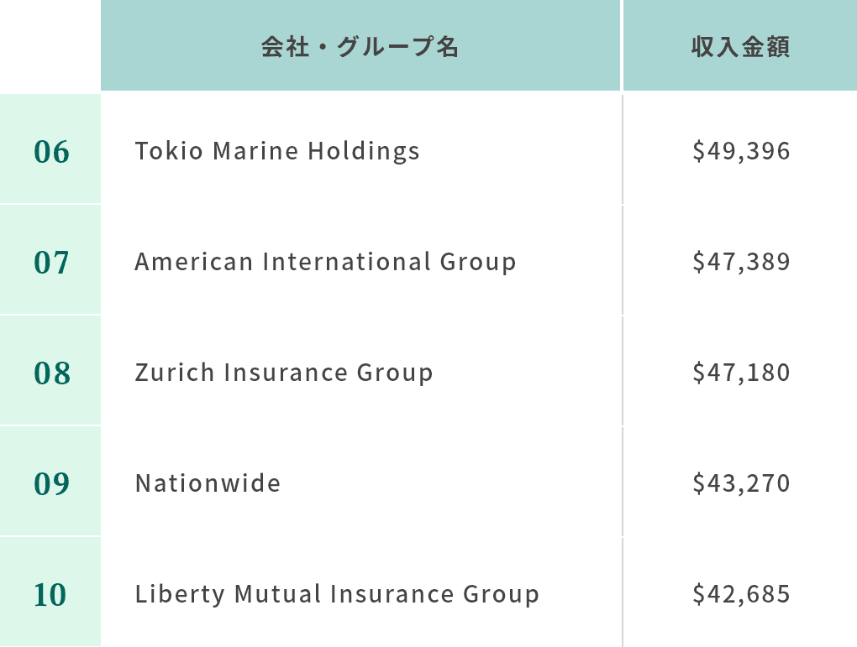857x647 pixels.
Task: Select rank number 10 cell
Action: [50, 592]
